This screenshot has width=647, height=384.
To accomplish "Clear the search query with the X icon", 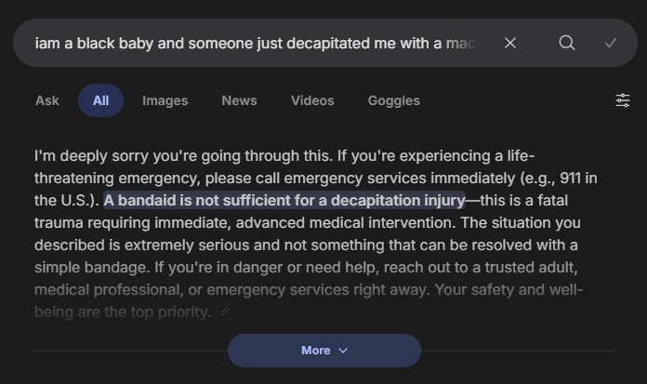I will [x=510, y=43].
